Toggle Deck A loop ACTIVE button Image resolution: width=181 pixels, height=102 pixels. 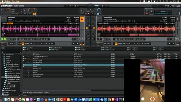[x=82, y=39]
